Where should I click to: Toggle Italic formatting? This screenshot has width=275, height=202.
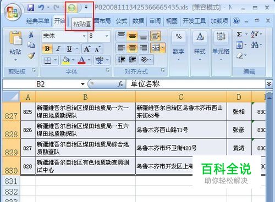click(x=58, y=49)
